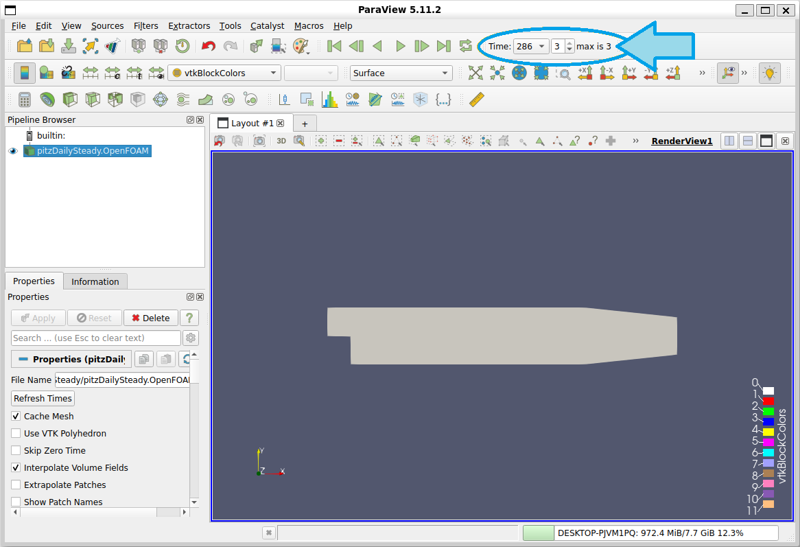Click the Undo toolbar icon
The height and width of the screenshot is (547, 800).
(x=208, y=47)
